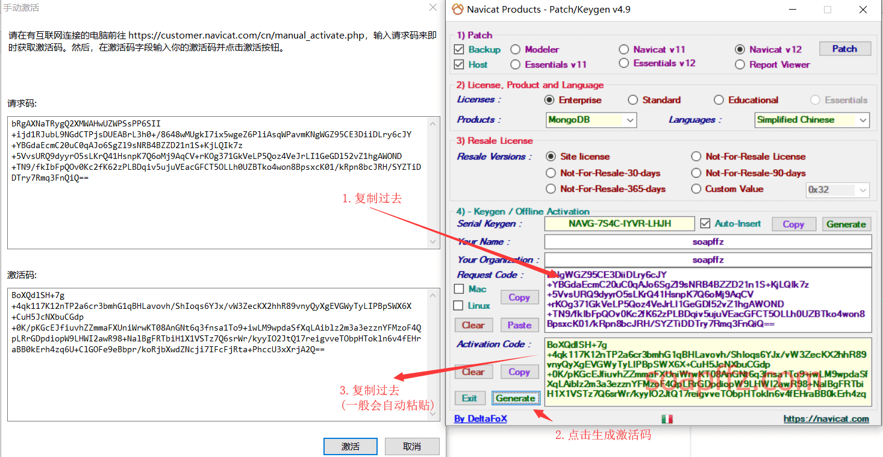Select the Essentials v11 radio option
This screenshot has width=883, height=457.
516,64
